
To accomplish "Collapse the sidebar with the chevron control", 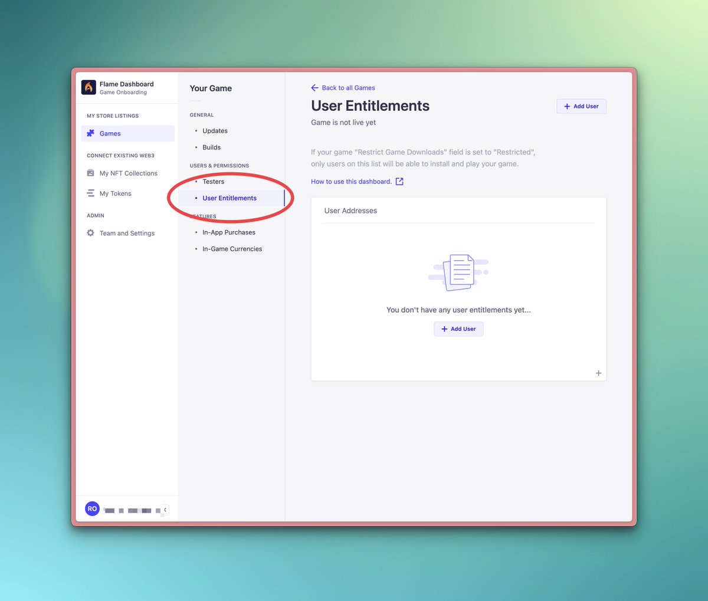I will (165, 508).
